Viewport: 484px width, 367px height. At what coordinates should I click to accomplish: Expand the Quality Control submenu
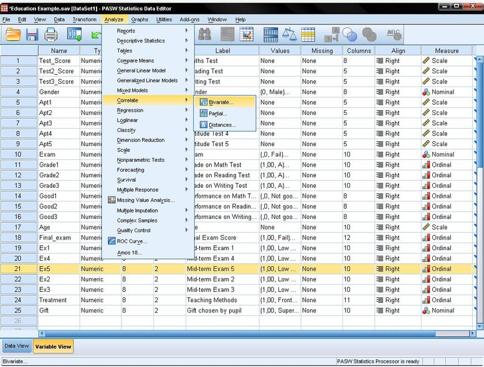click(x=149, y=231)
